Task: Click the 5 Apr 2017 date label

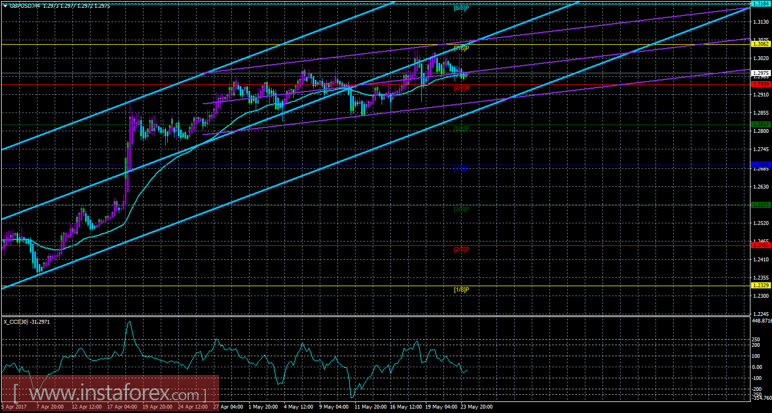Action: (15, 407)
